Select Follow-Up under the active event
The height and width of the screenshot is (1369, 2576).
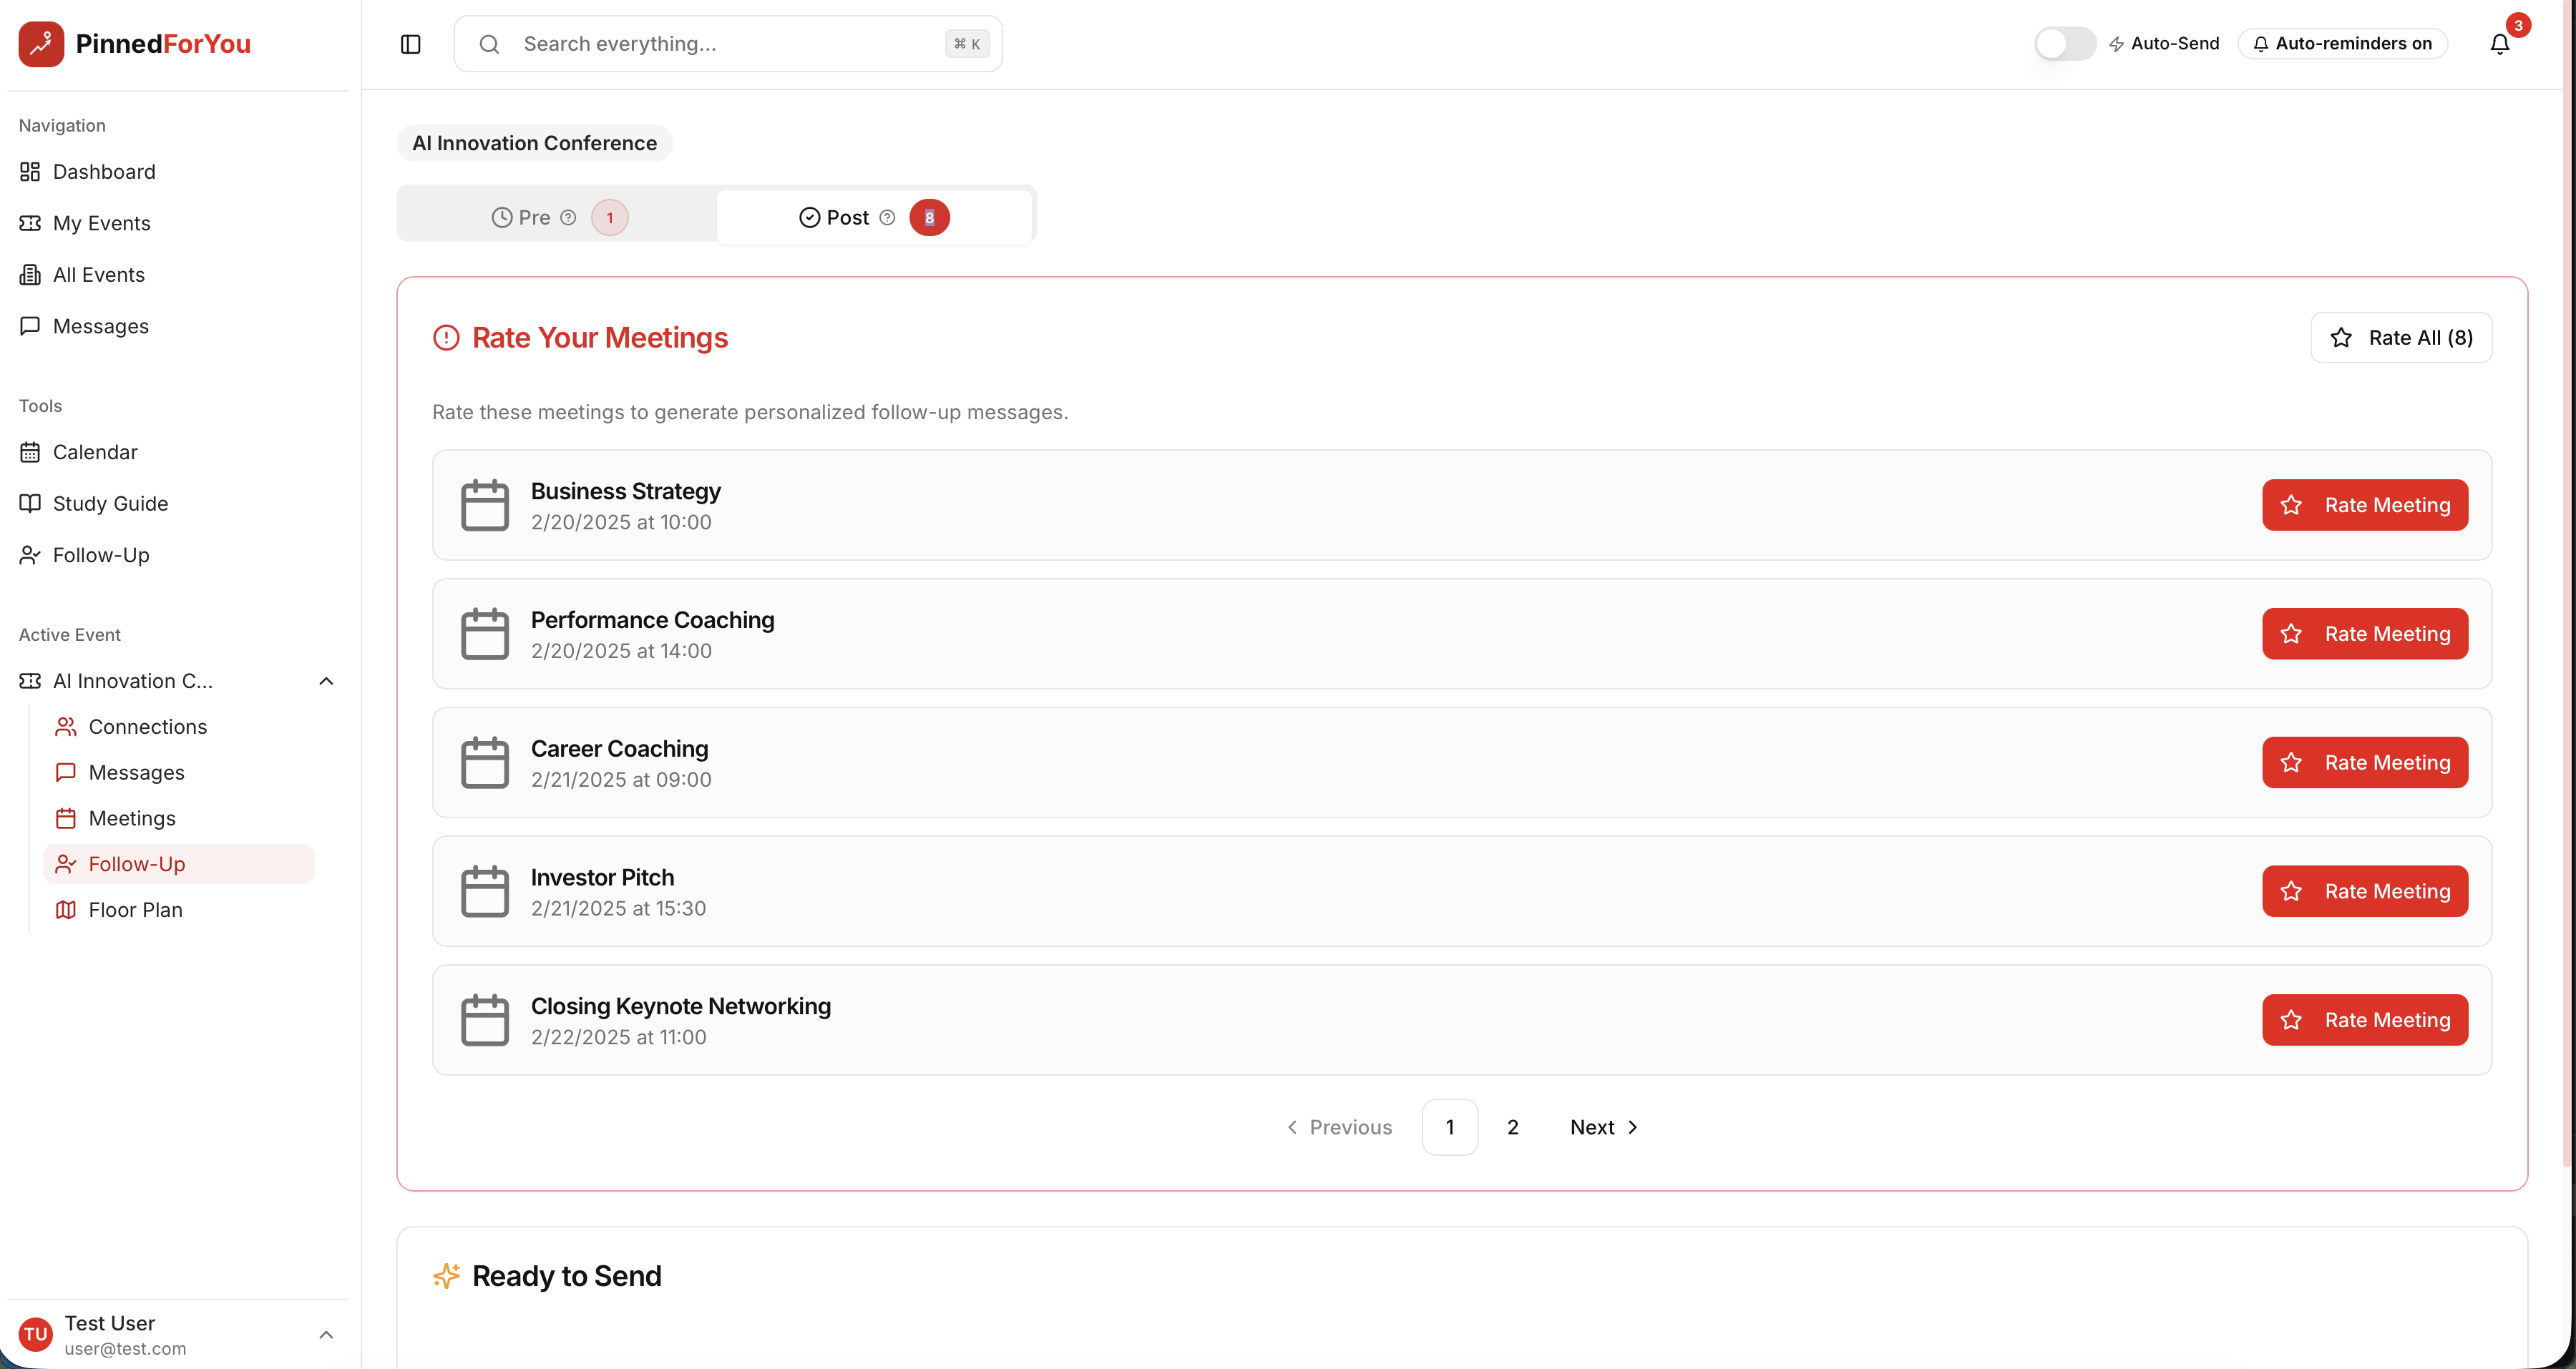point(136,863)
